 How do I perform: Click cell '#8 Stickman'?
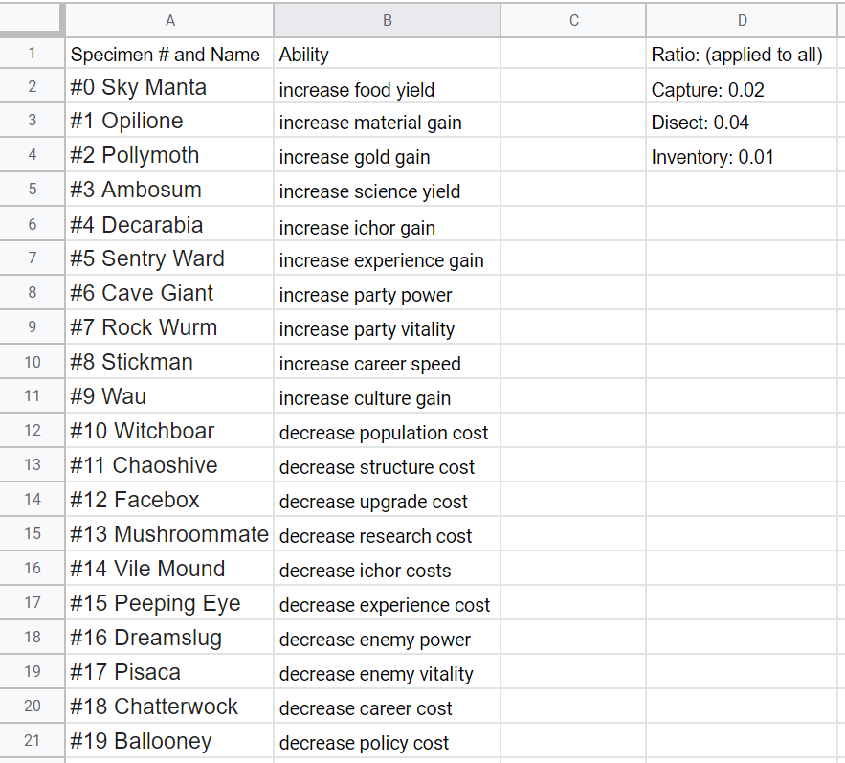click(169, 361)
